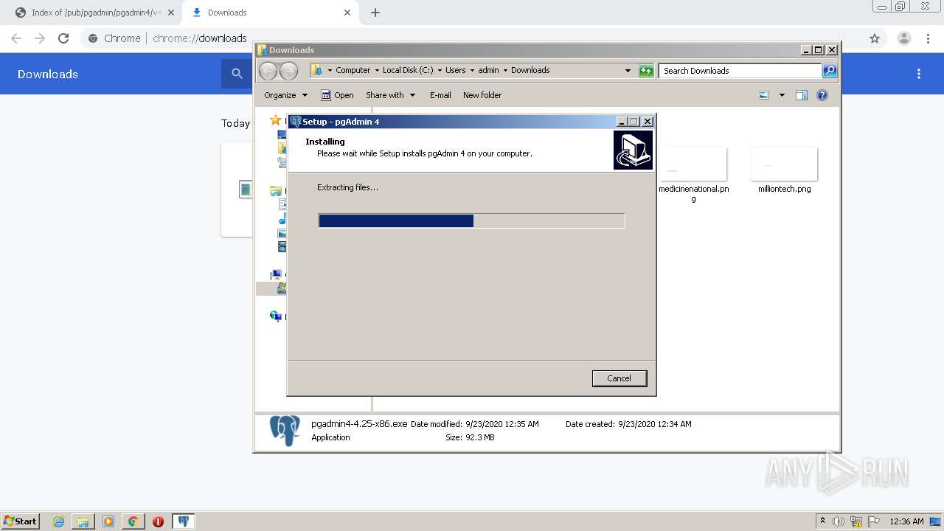Open Opera from the taskbar
The width and height of the screenshot is (944, 531).
pyautogui.click(x=158, y=521)
